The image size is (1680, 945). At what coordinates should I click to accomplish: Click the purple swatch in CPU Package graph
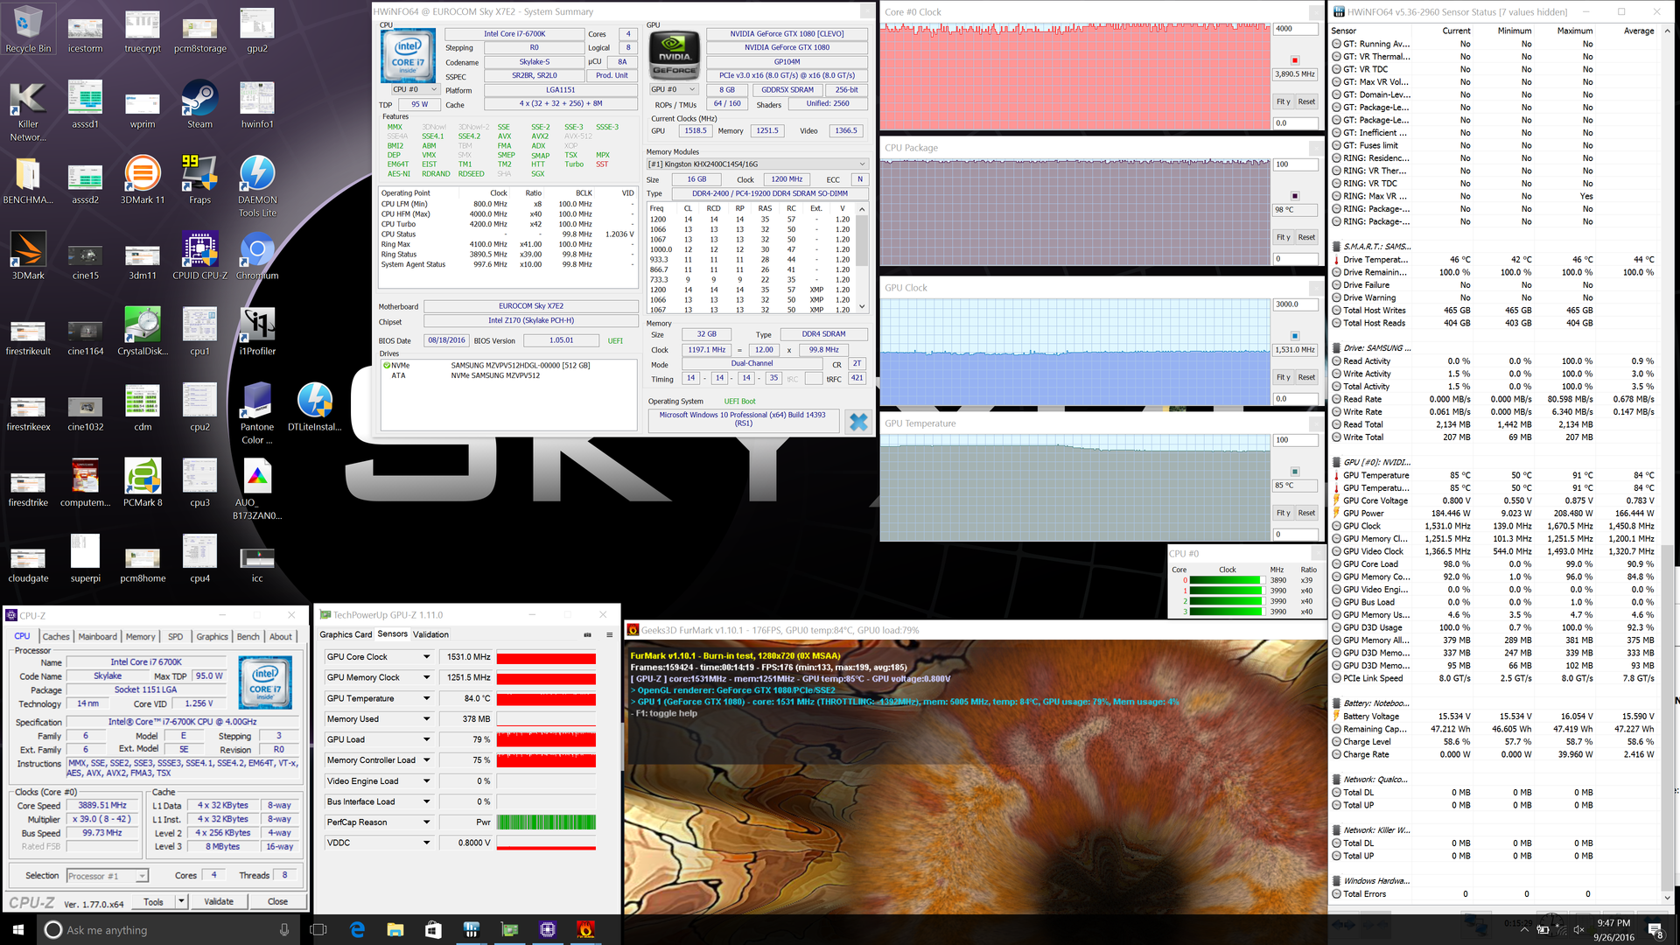coord(1295,196)
